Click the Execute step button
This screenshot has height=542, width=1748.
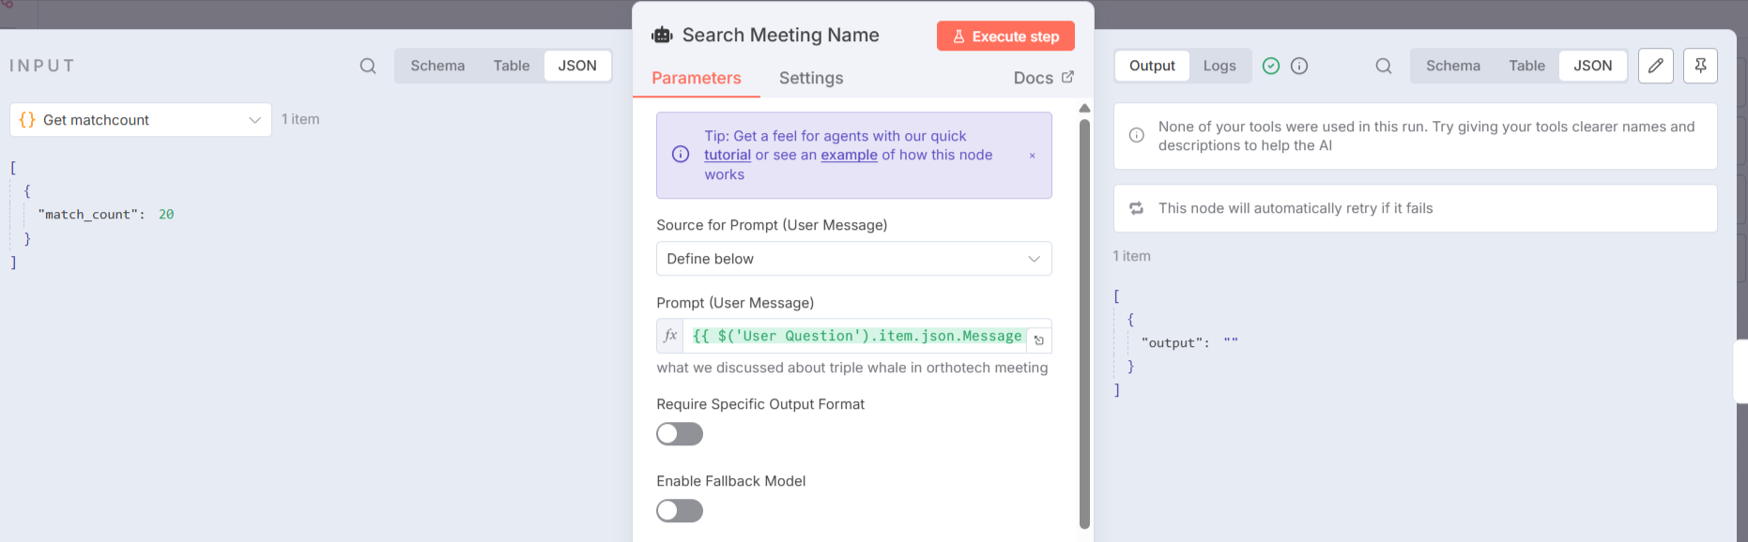coord(1005,37)
